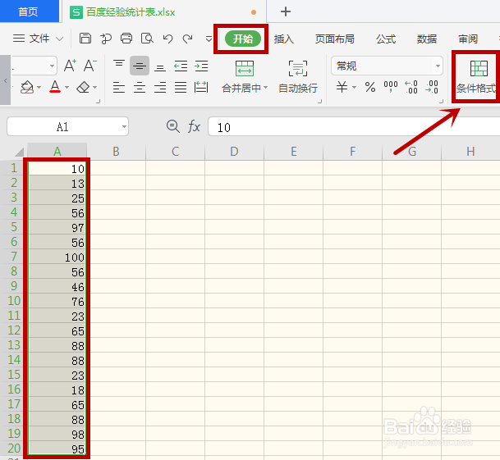Click the Print icon
The image size is (500, 460).
[126, 39]
